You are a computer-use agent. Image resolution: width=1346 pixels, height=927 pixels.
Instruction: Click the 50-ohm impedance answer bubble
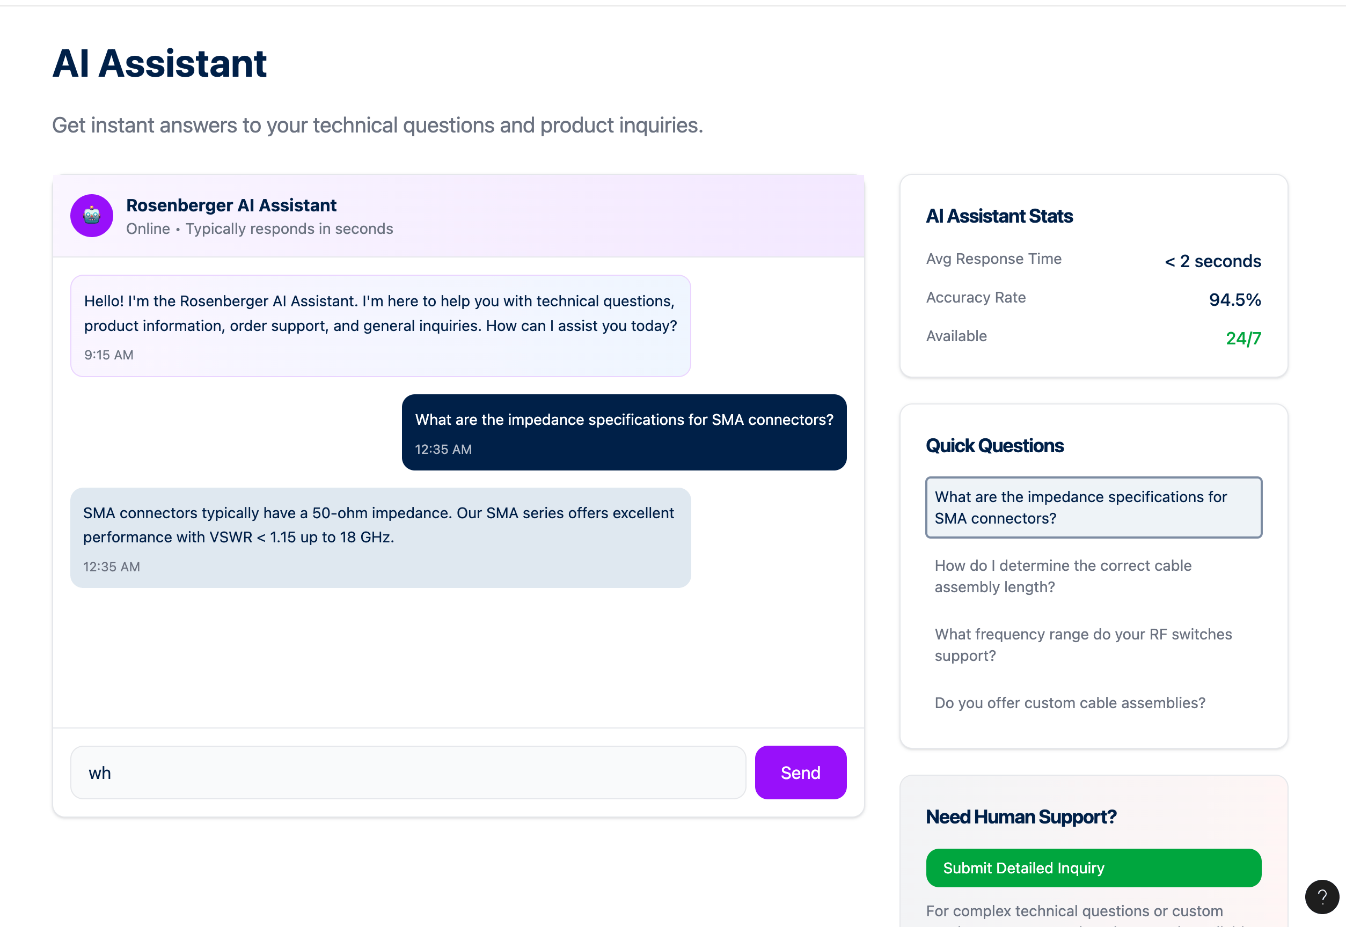pos(381,538)
